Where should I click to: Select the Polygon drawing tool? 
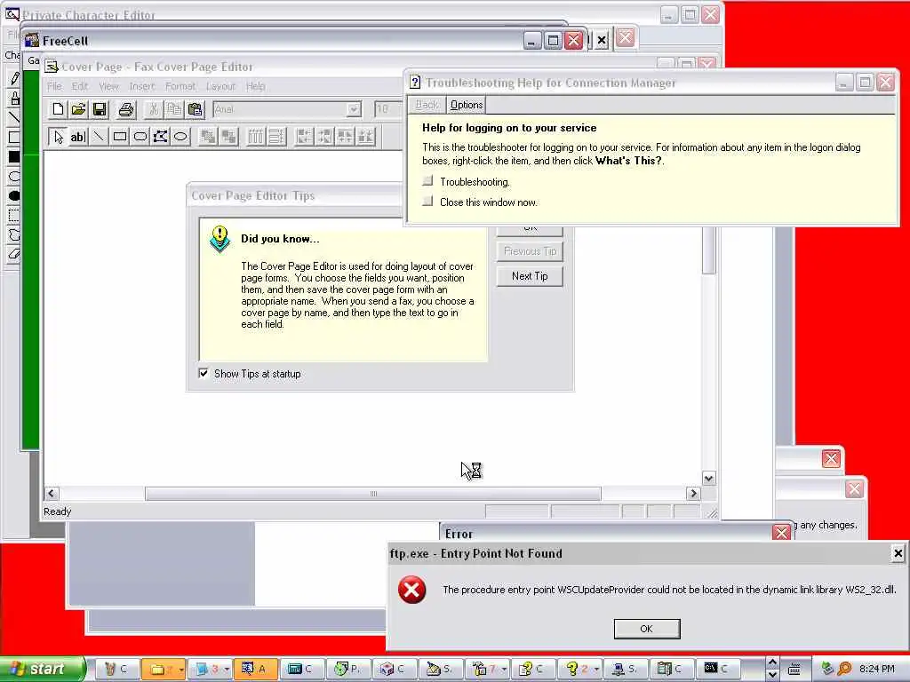(x=160, y=137)
